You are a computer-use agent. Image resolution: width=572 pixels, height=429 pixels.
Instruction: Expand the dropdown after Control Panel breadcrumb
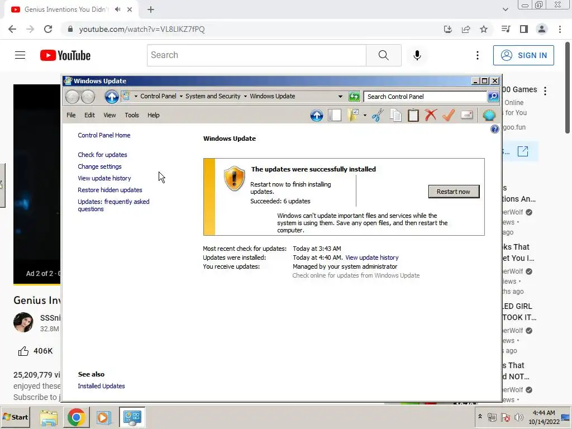(181, 96)
